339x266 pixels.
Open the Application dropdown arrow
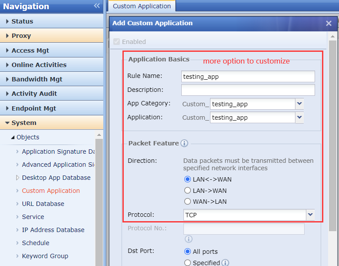(x=299, y=118)
